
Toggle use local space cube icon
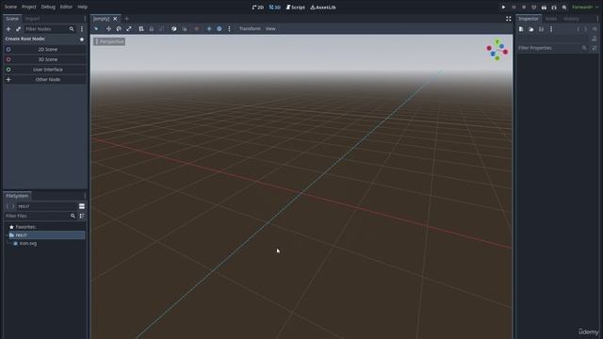[173, 29]
